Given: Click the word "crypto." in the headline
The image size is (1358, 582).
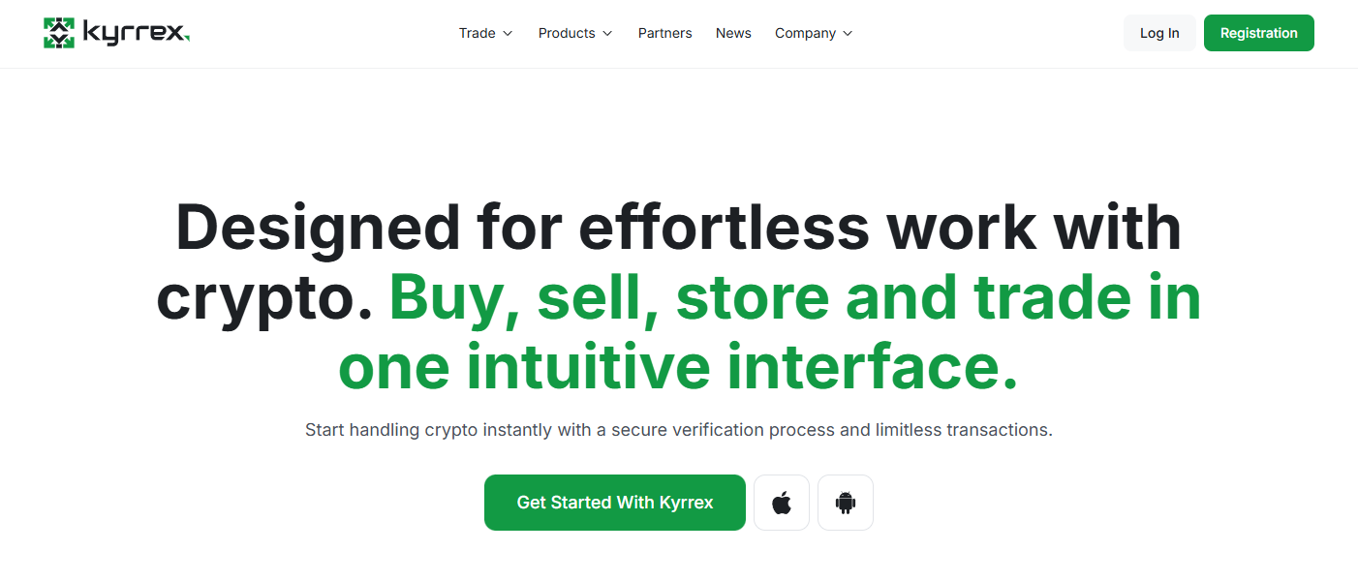Looking at the screenshot, I should [264, 298].
